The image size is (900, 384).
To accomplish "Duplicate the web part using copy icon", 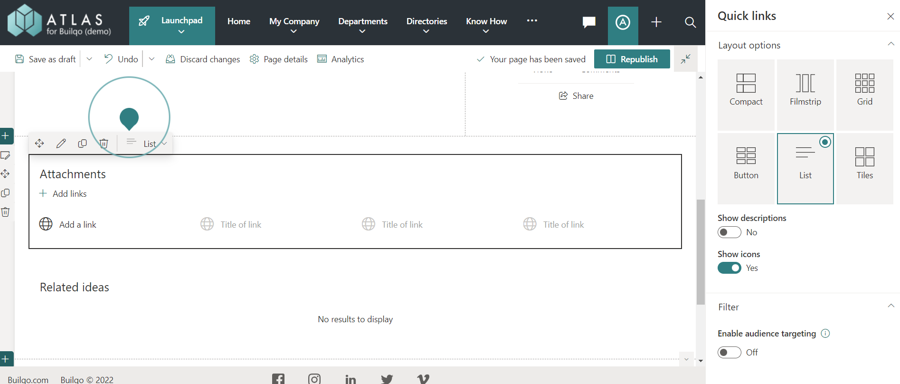I will point(82,144).
